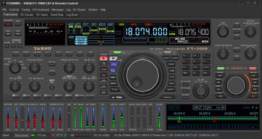Click the RF PWR slider handle

click(x=8, y=118)
